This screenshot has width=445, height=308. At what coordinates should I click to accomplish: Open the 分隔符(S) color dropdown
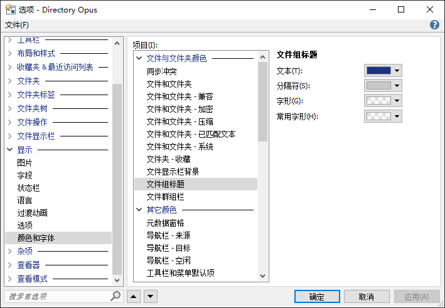point(383,86)
